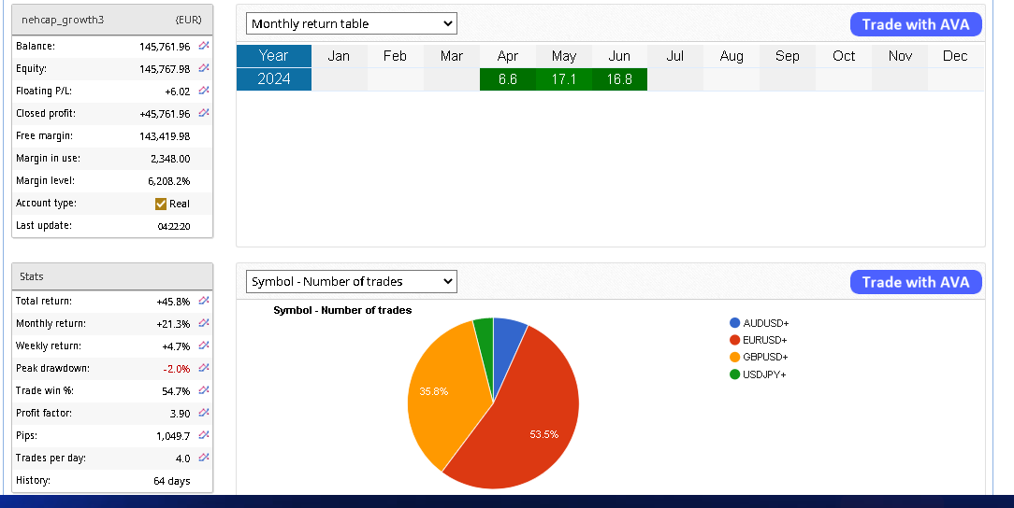Viewport: 1014px width, 508px height.
Task: Click the chart icon beside Peak drawdown
Action: (204, 368)
